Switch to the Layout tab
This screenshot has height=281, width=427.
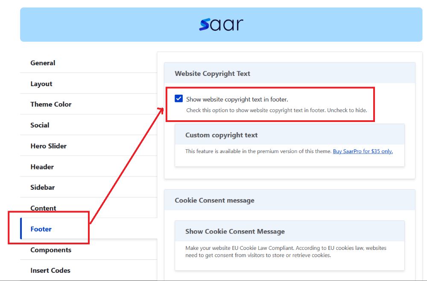[41, 84]
